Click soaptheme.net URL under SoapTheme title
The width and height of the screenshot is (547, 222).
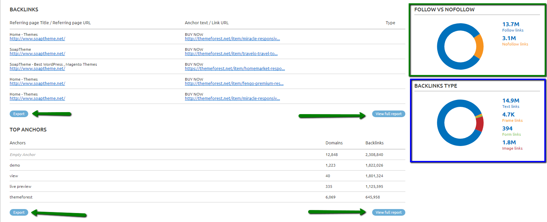[x=37, y=54]
